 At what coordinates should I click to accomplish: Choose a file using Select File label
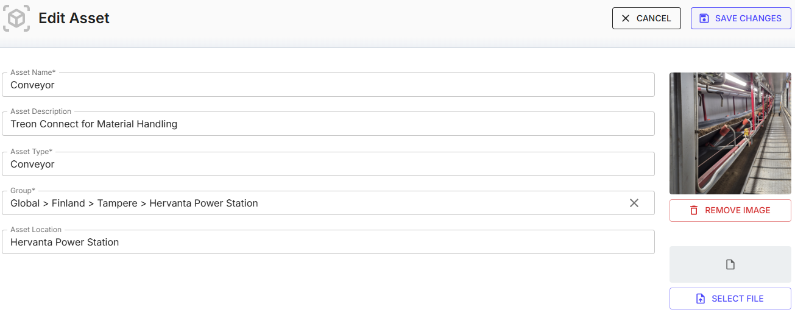(x=737, y=299)
